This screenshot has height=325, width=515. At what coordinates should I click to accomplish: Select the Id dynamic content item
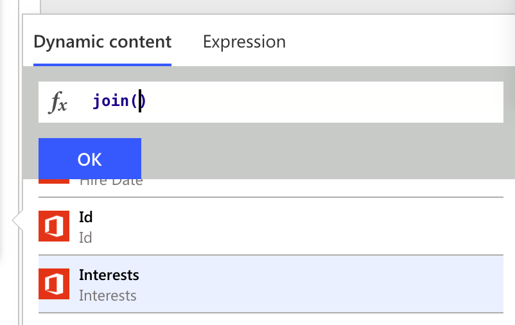pyautogui.click(x=85, y=218)
